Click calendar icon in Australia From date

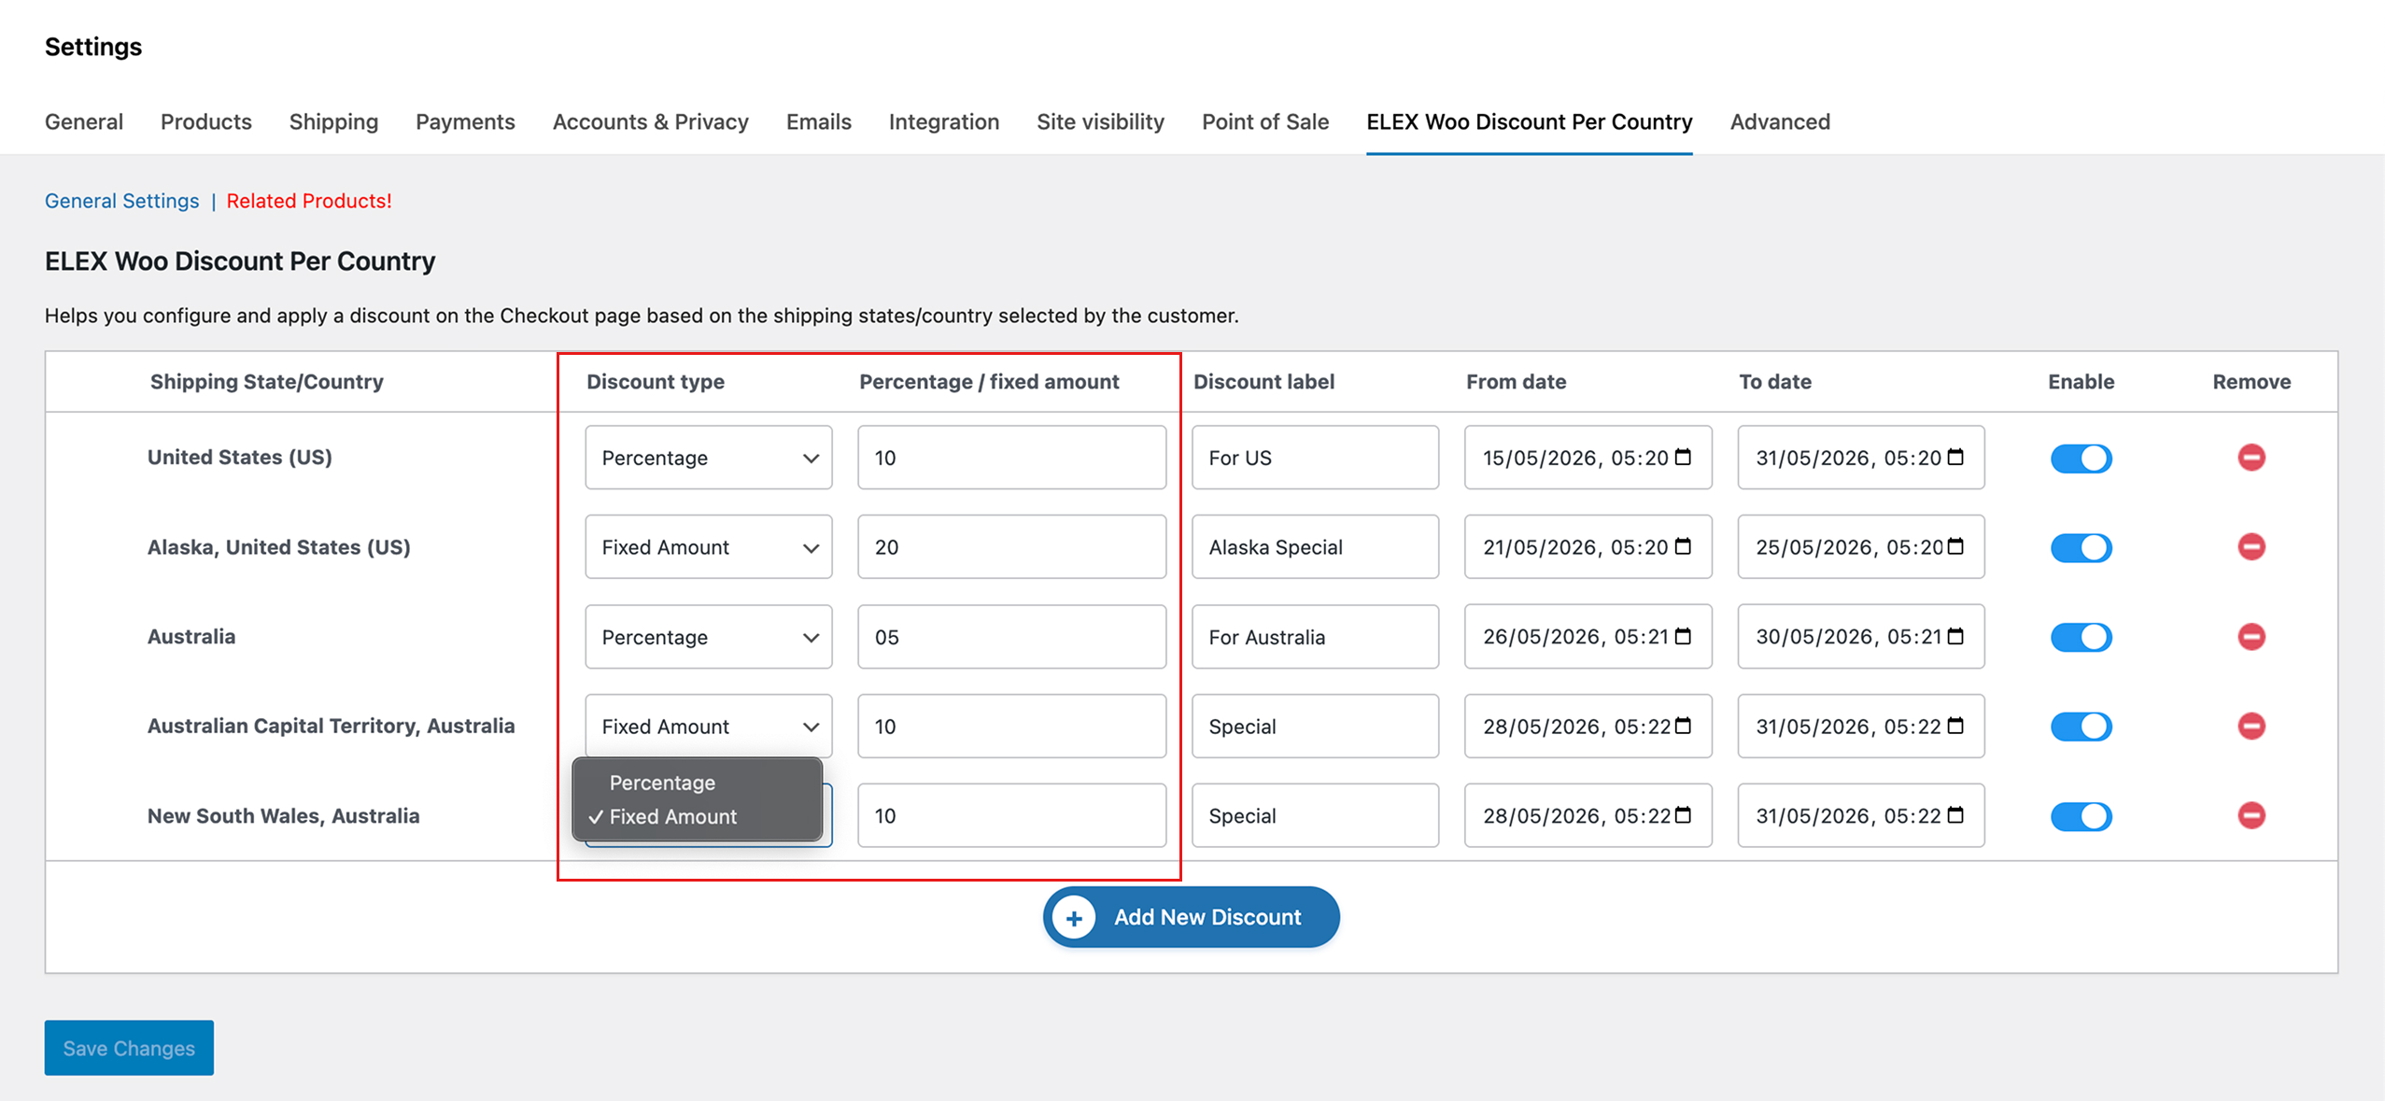click(x=1683, y=636)
